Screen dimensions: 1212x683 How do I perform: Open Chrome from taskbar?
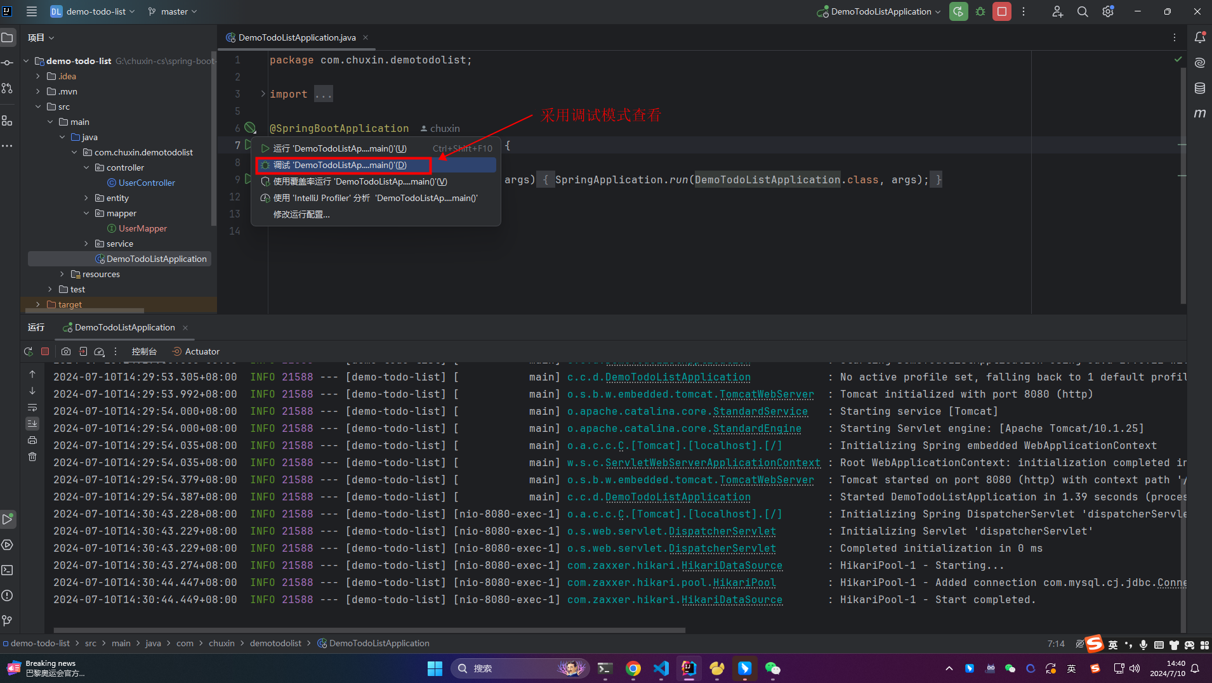pyautogui.click(x=633, y=668)
